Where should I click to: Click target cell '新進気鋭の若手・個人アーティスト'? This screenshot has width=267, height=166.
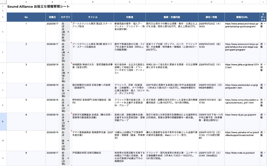pyautogui.click(x=130, y=32)
